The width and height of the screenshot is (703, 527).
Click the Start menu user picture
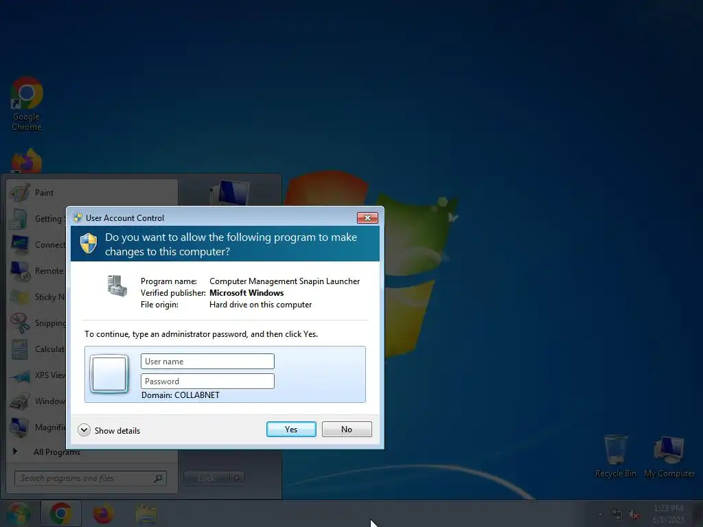coord(230,193)
